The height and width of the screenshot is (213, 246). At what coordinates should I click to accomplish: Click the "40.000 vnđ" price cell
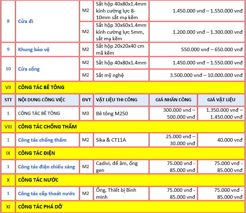tap(229, 140)
